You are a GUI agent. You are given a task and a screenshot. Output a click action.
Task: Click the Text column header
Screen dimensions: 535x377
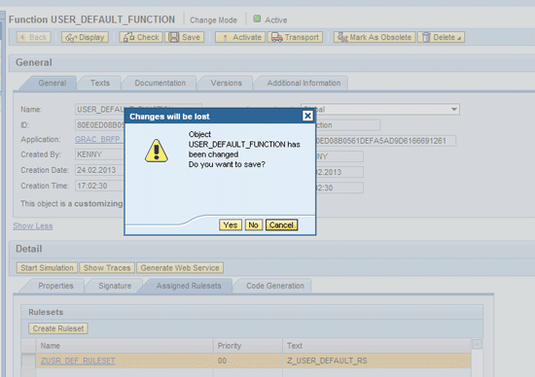pos(377,346)
